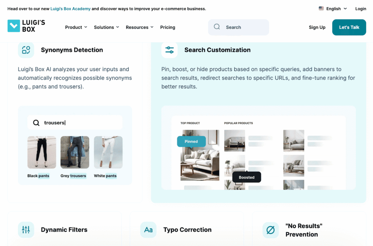373x246 pixels.
Task: Select the Black pants product thumbnail
Action: click(x=42, y=152)
